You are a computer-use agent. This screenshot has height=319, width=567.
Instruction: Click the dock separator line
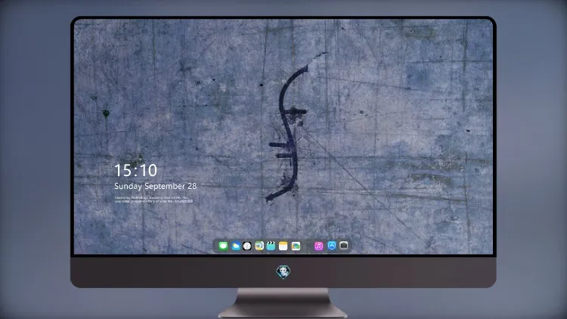[308, 246]
